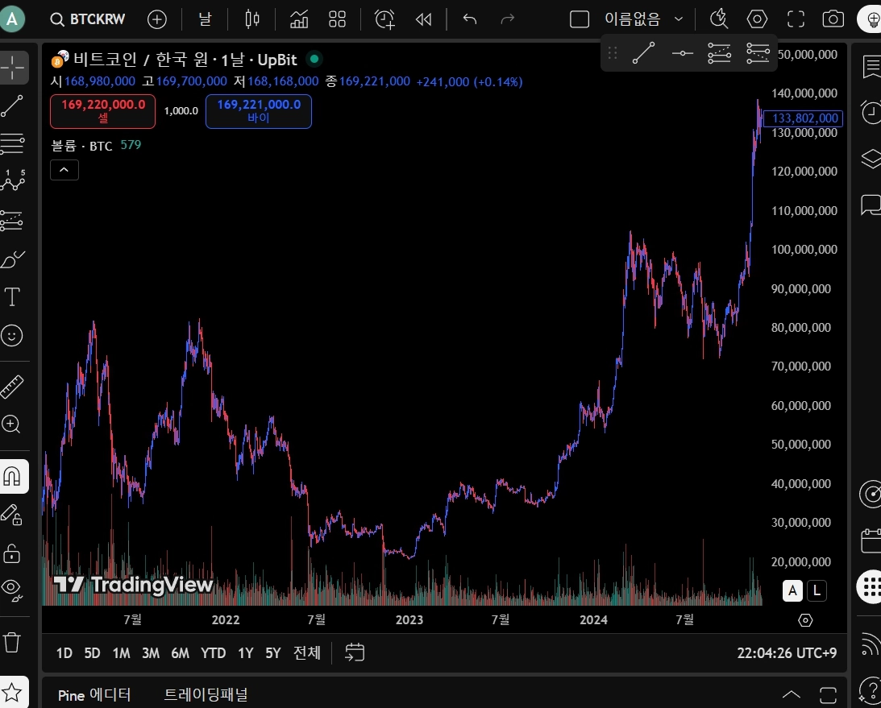881x708 pixels.
Task: Collapse the indicator legend chevron
Action: pos(64,170)
